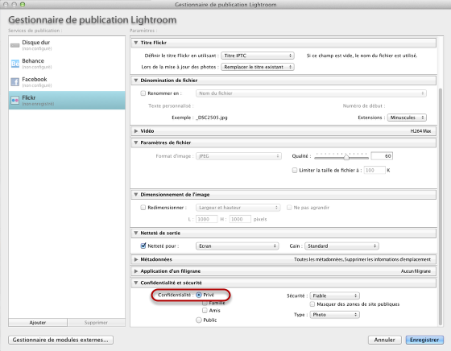Select Disque dur publishing service
The height and width of the screenshot is (351, 451).
(x=67, y=45)
